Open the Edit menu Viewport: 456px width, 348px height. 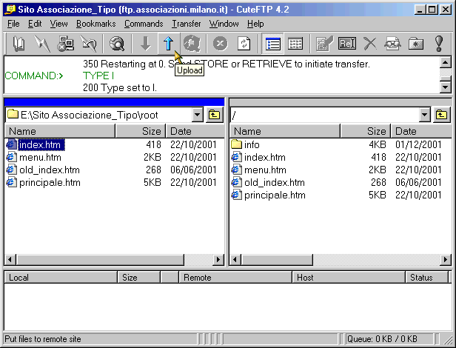35,24
